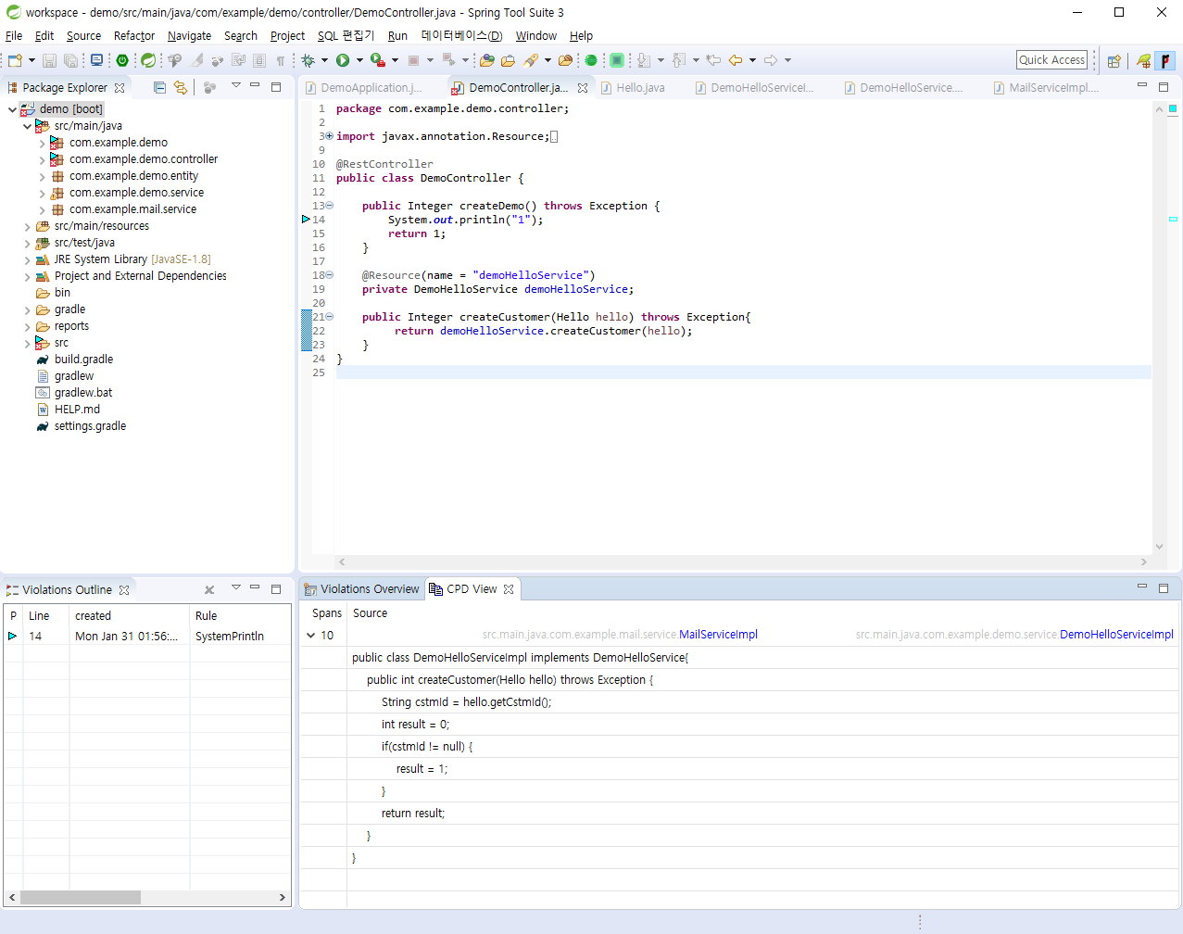Select HELP.md in Package Explorer

77,410
